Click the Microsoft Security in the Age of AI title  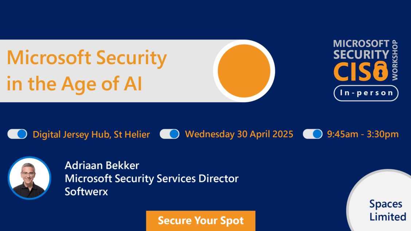tap(86, 70)
